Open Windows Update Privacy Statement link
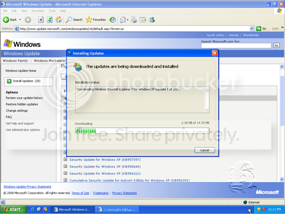This screenshot has height=214, width=285. point(27,186)
